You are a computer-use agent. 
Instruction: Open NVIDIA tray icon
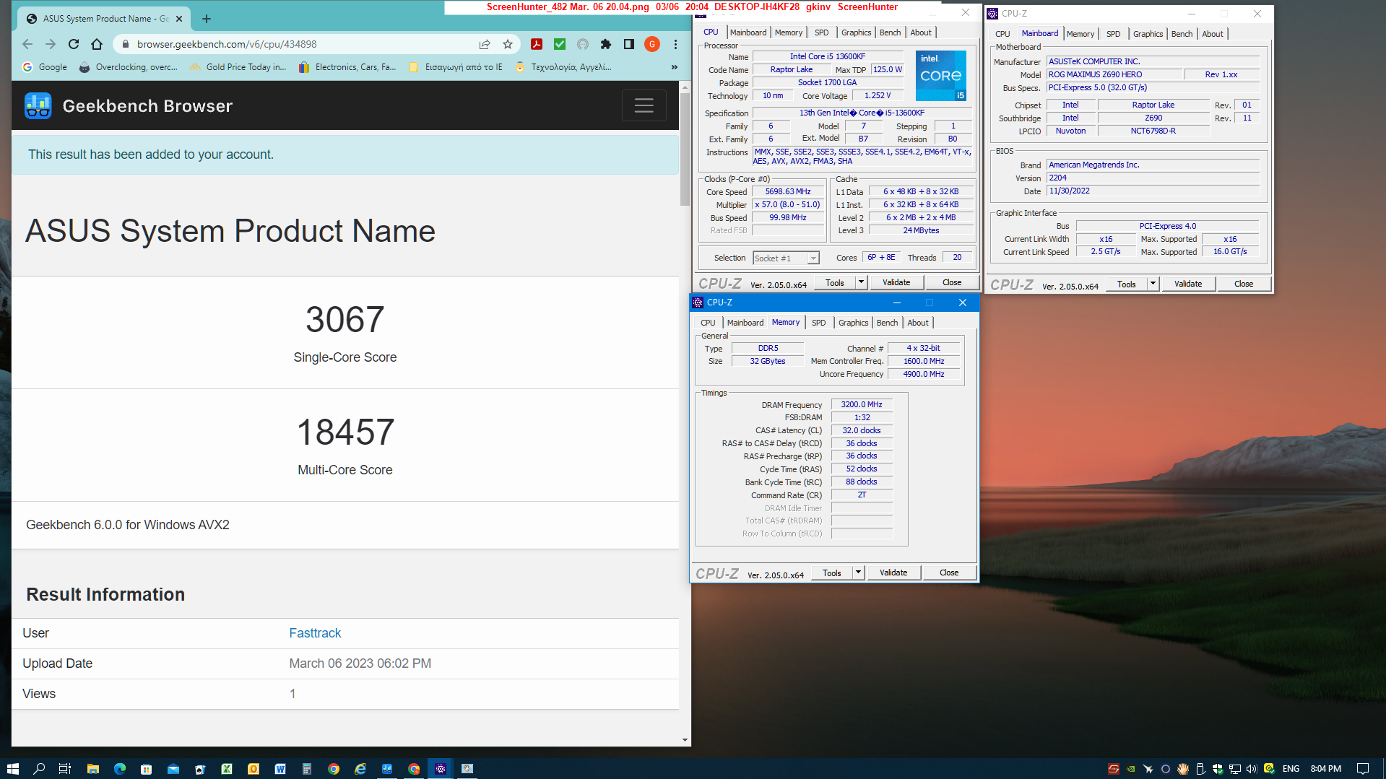[1131, 769]
